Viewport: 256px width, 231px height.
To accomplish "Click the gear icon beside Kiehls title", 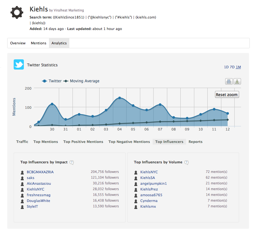I will [17, 13].
